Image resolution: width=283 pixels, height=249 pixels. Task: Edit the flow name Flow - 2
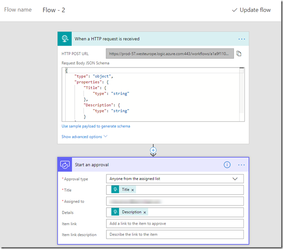point(54,10)
